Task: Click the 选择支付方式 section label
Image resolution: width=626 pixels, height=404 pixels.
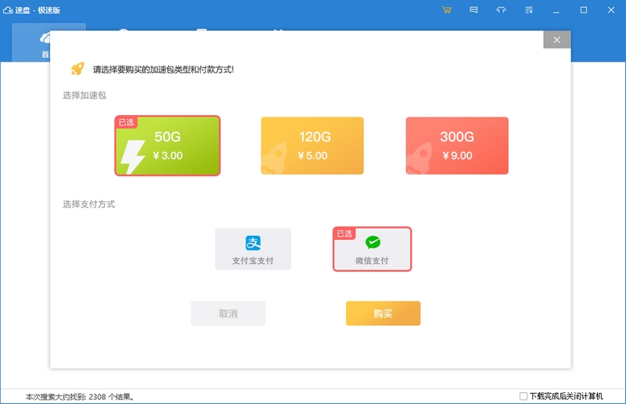Action: click(x=88, y=204)
